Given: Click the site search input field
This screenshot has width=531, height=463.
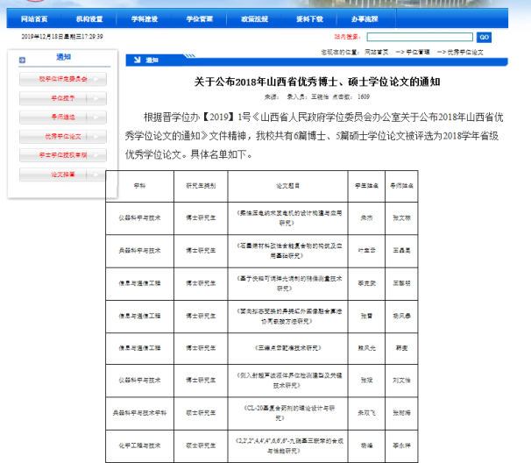Looking at the screenshot, I should [x=420, y=37].
